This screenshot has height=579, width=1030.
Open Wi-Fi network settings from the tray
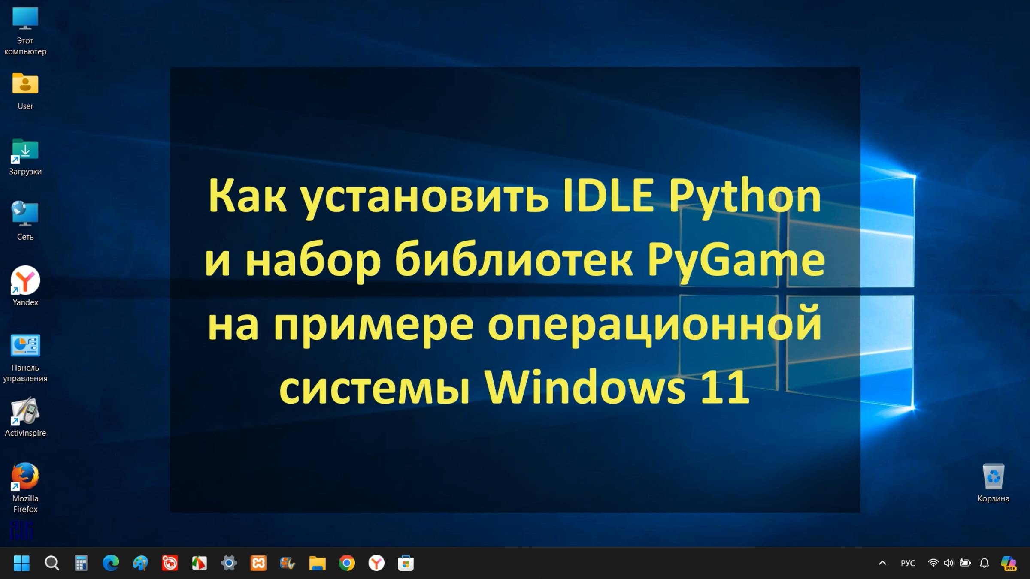click(933, 563)
